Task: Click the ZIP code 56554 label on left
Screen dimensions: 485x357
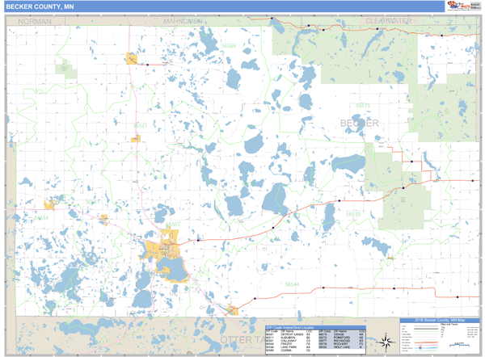Action: pyautogui.click(x=41, y=216)
